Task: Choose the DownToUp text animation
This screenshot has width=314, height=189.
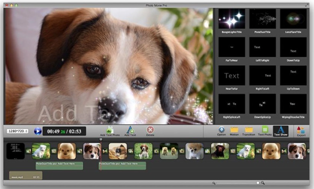Action: (x=293, y=47)
